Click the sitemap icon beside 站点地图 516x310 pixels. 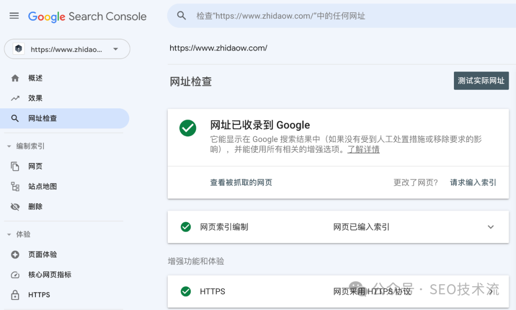[15, 186]
